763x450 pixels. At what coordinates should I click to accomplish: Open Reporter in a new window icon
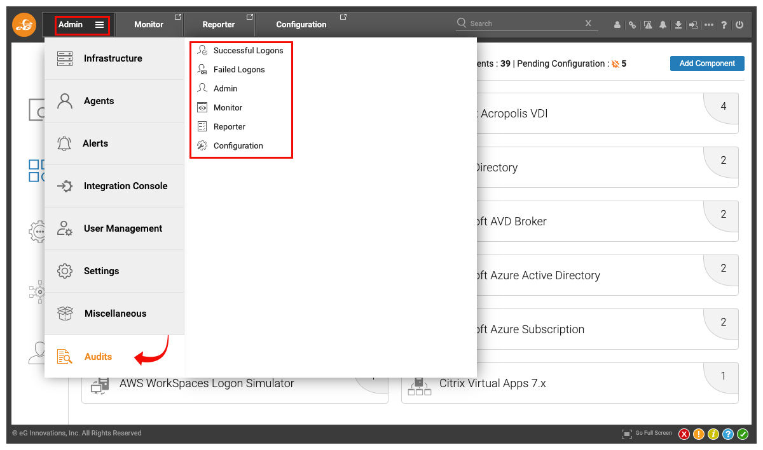point(250,17)
